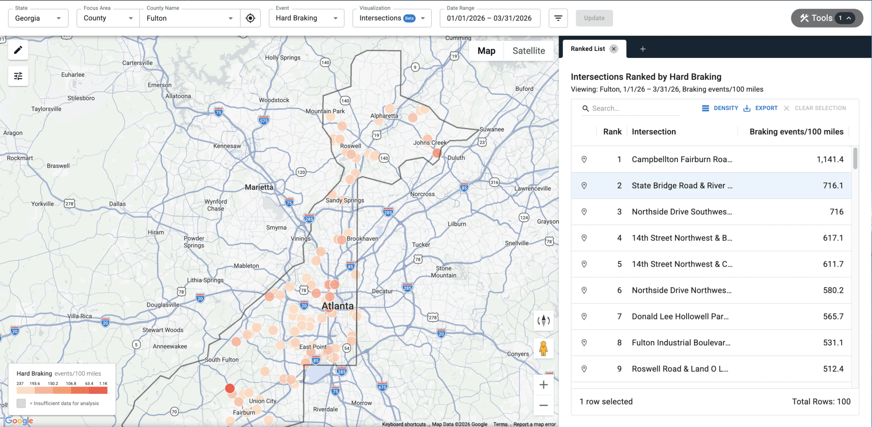The image size is (872, 427).
Task: Click the map compass rotate control
Action: [543, 321]
